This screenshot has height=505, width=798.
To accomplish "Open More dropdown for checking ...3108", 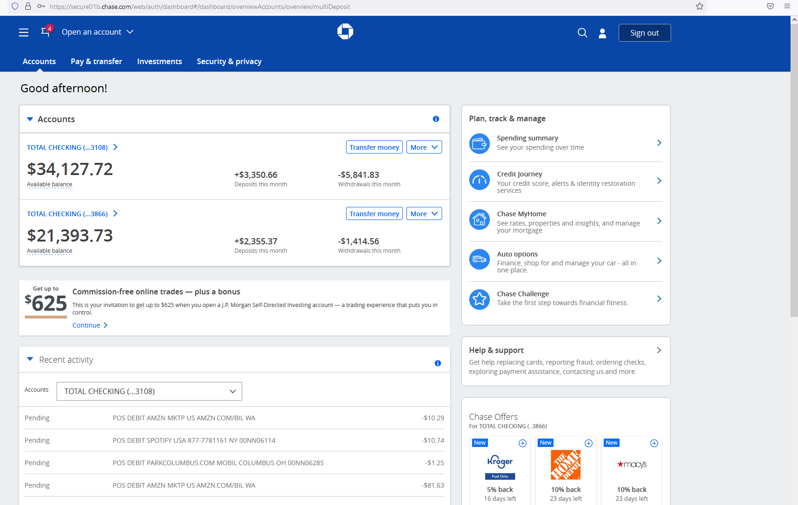I will pos(424,147).
